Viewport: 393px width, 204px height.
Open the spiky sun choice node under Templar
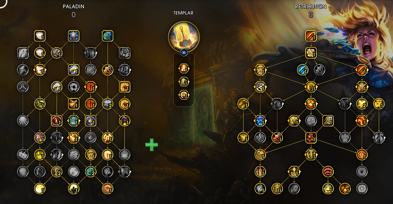point(184,82)
